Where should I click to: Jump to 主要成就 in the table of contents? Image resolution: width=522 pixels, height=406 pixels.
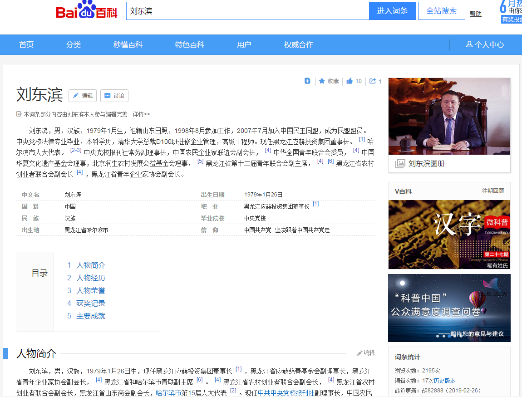click(90, 316)
